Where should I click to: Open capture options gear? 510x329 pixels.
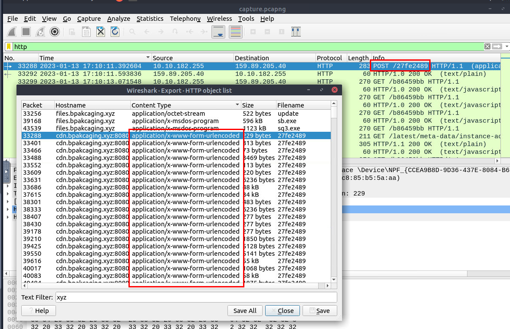tap(54, 32)
